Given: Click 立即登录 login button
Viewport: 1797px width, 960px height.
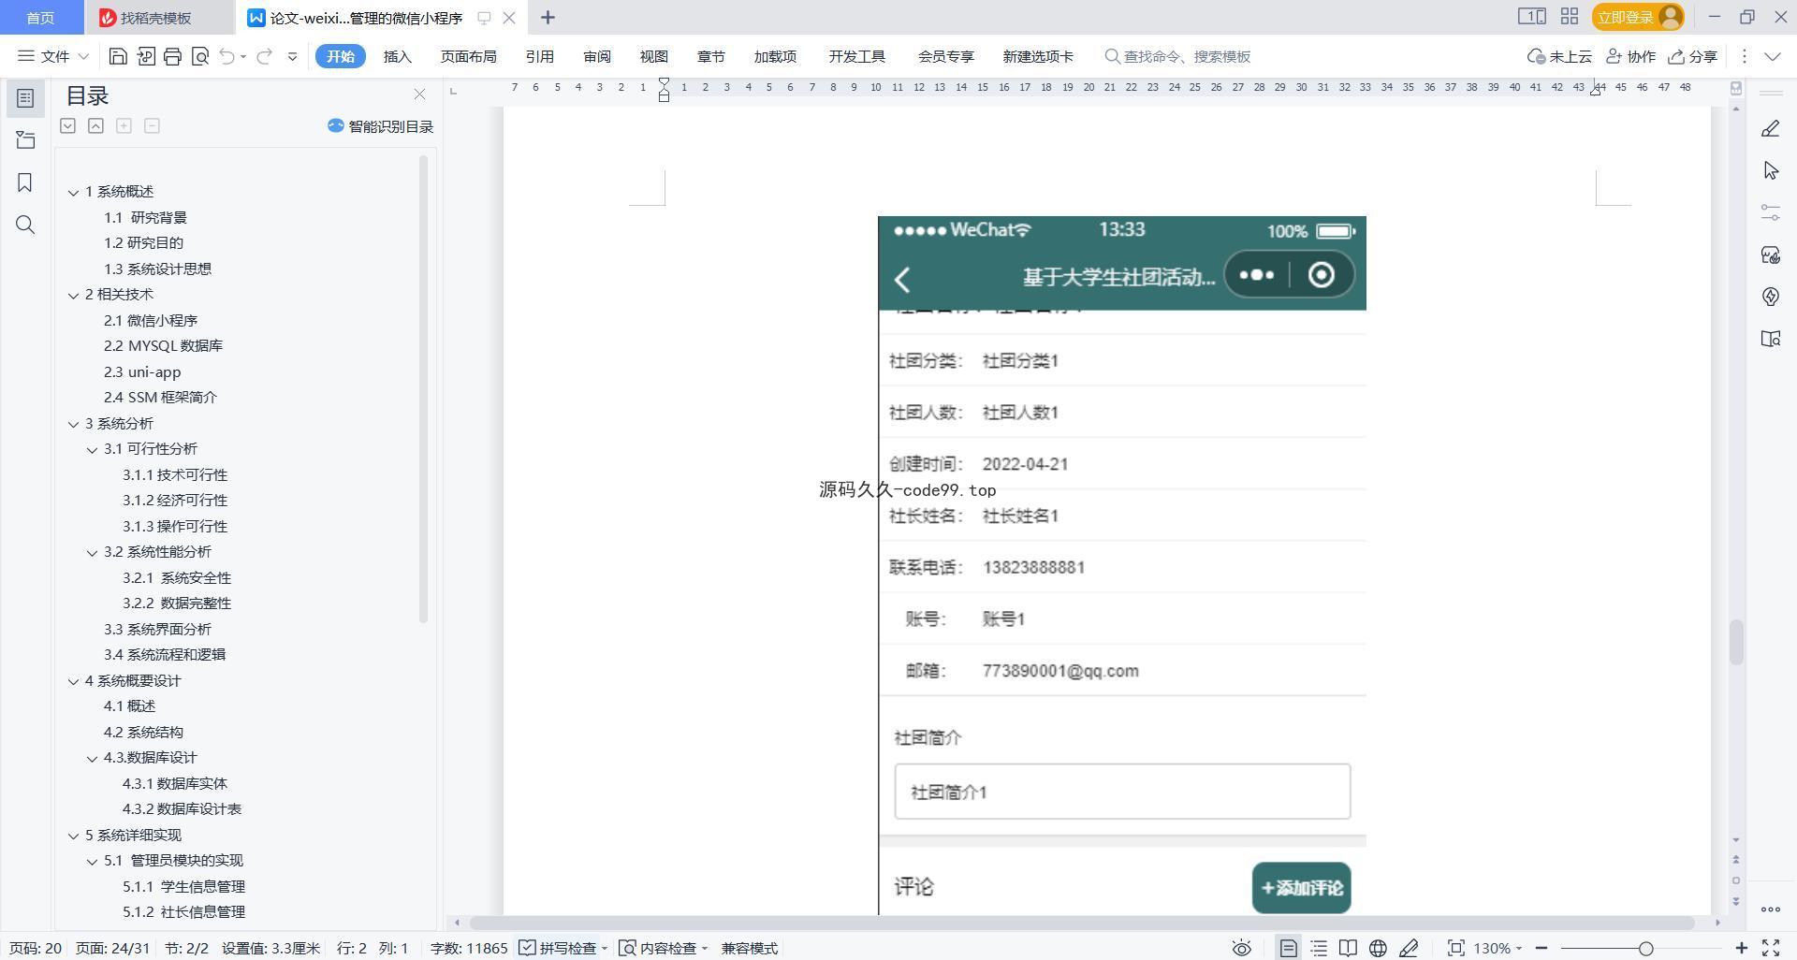Looking at the screenshot, I should click(x=1638, y=17).
